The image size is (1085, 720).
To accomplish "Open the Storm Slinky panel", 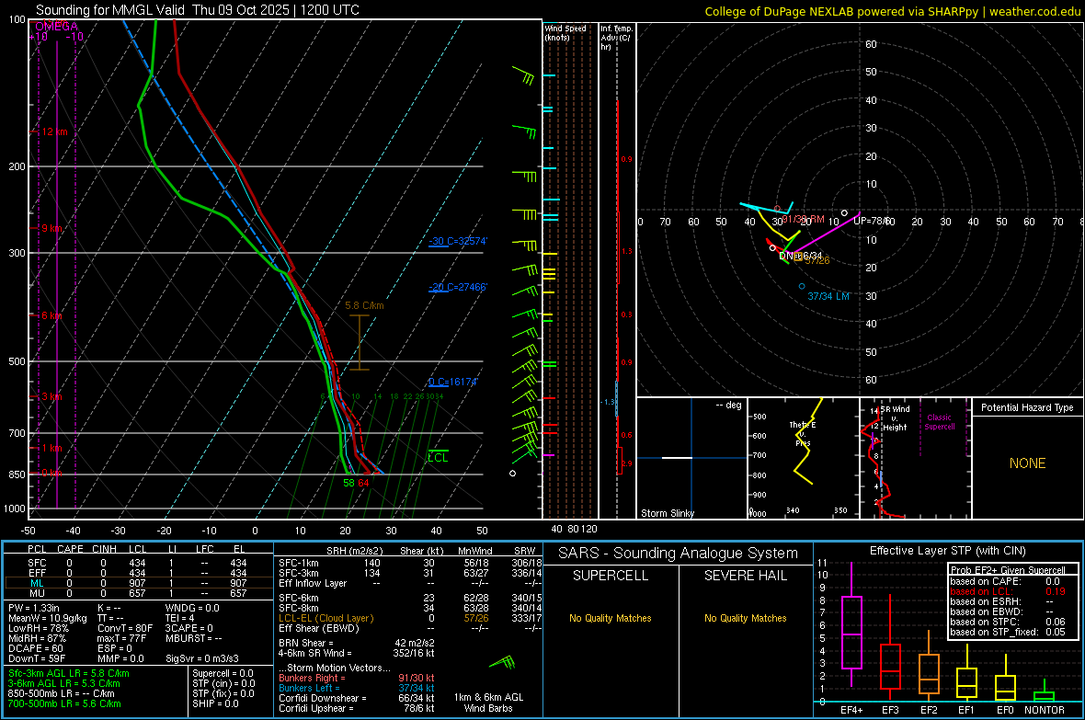I will click(691, 458).
